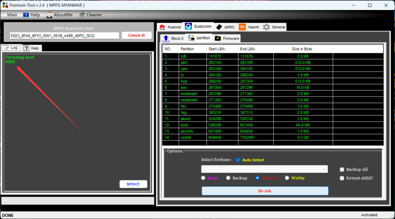Open AboutMe person icon in menu bar
This screenshot has height=219, width=395.
coord(49,15)
